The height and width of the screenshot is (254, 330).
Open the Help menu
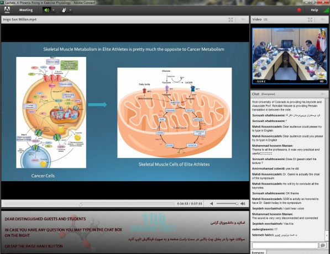coord(314,10)
